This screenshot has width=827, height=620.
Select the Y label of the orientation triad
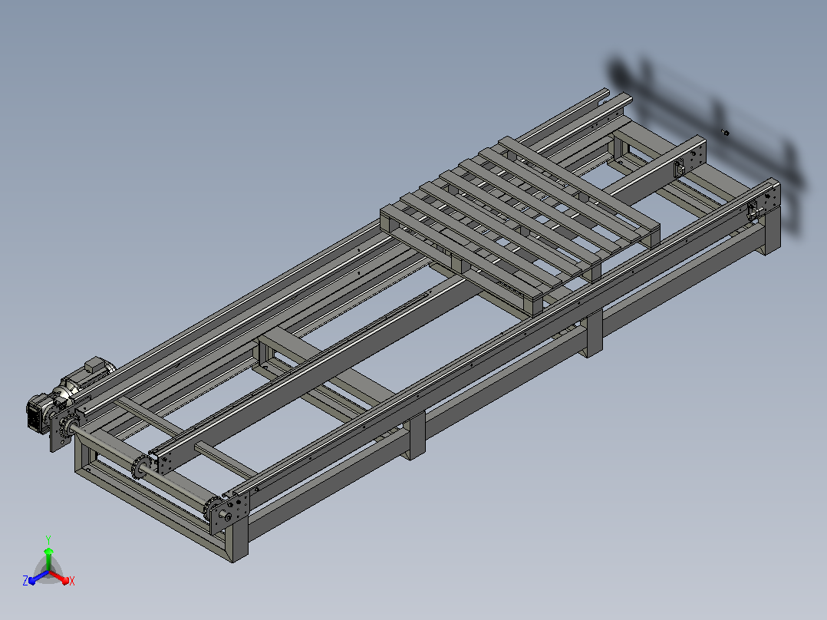(48, 540)
